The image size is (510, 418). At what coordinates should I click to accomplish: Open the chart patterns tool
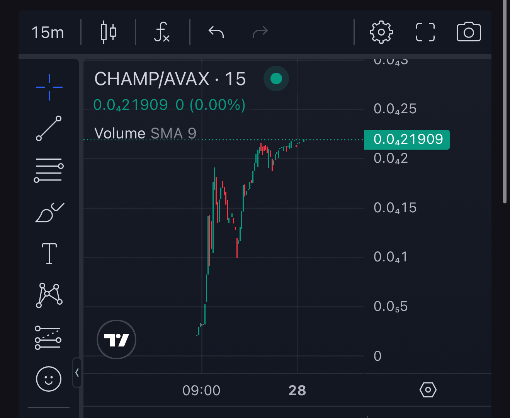click(x=49, y=295)
